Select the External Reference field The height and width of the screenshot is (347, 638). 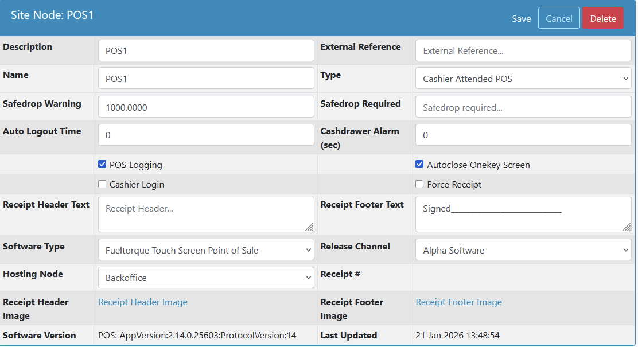pos(523,50)
